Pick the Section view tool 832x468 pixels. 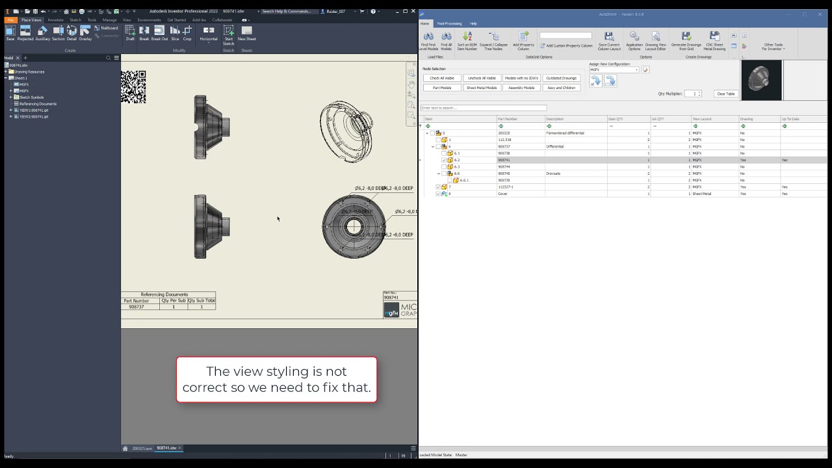[58, 32]
